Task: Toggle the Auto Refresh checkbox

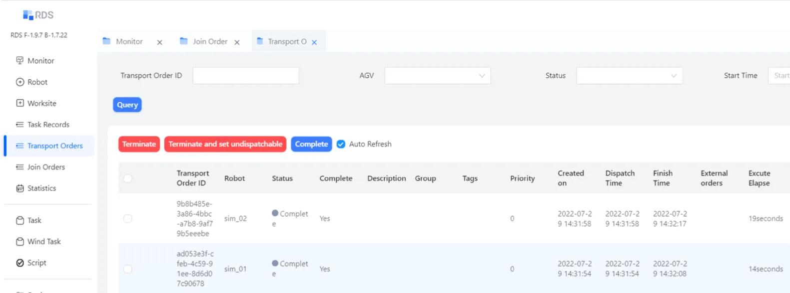Action: tap(341, 144)
